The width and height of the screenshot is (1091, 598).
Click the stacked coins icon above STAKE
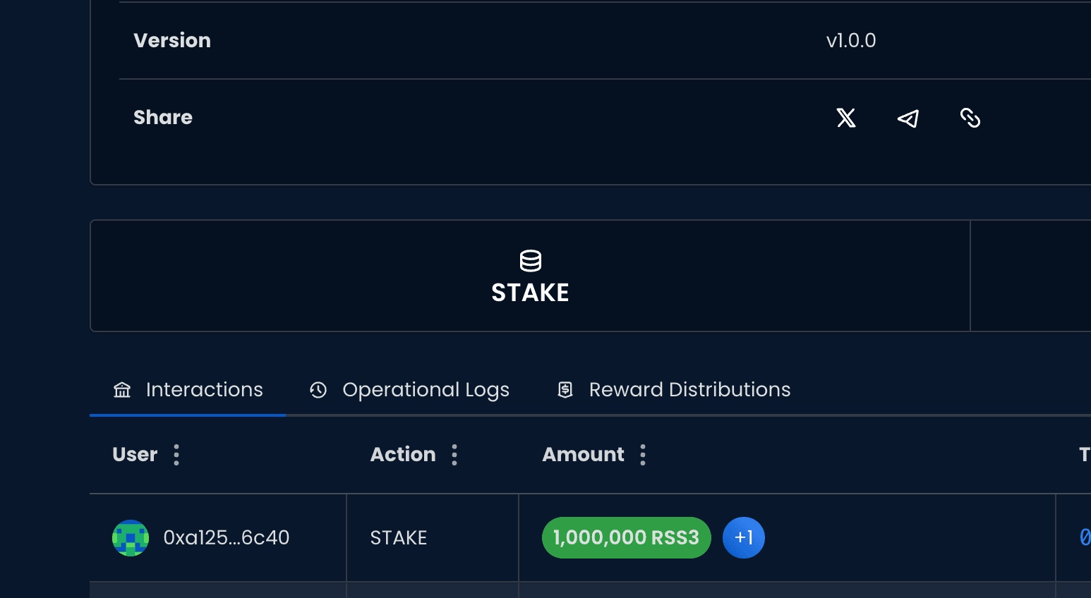tap(531, 261)
